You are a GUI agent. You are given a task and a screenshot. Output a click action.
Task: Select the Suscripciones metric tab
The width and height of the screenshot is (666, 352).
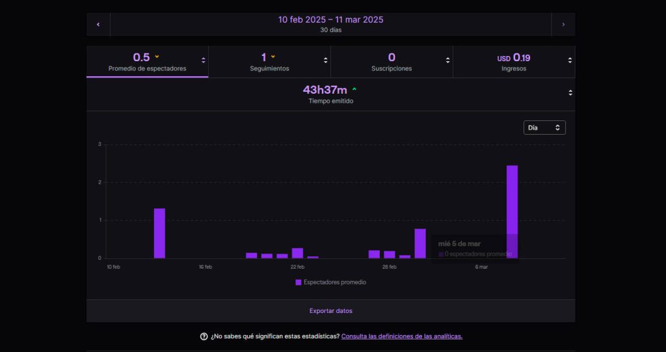tap(392, 61)
